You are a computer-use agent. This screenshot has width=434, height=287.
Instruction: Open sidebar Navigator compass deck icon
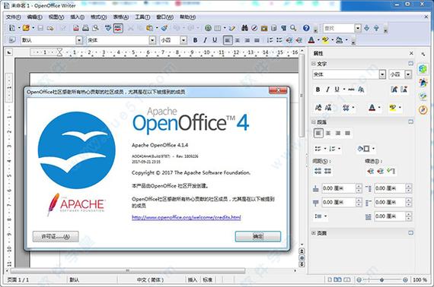(x=423, y=110)
